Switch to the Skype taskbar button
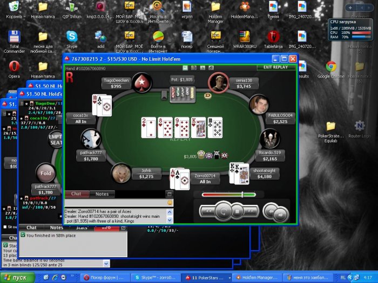 click(x=156, y=278)
